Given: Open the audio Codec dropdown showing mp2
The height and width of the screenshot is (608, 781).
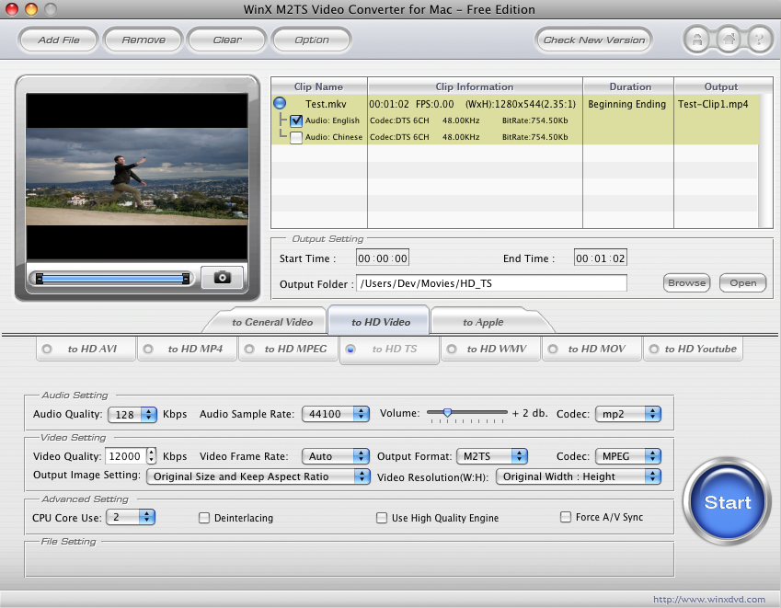Looking at the screenshot, I should tap(628, 414).
